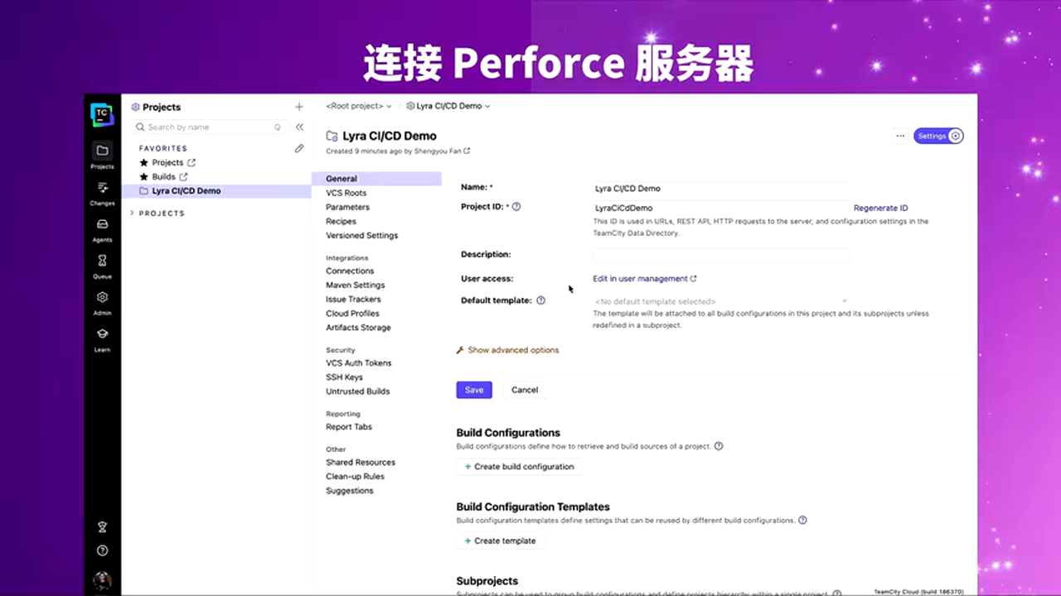Click the Regenerate ID link
Viewport: 1061px width, 596px height.
(880, 208)
